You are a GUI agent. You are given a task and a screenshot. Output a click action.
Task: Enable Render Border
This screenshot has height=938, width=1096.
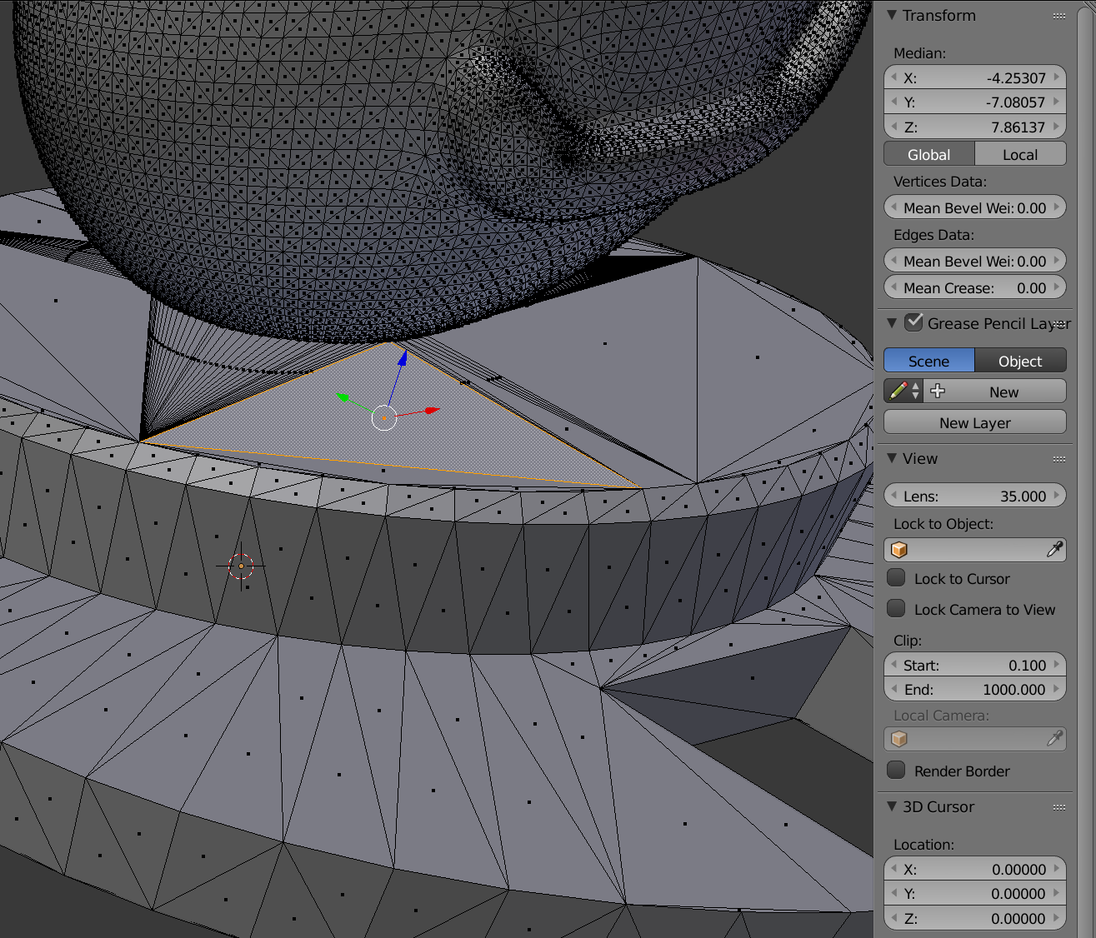[896, 770]
